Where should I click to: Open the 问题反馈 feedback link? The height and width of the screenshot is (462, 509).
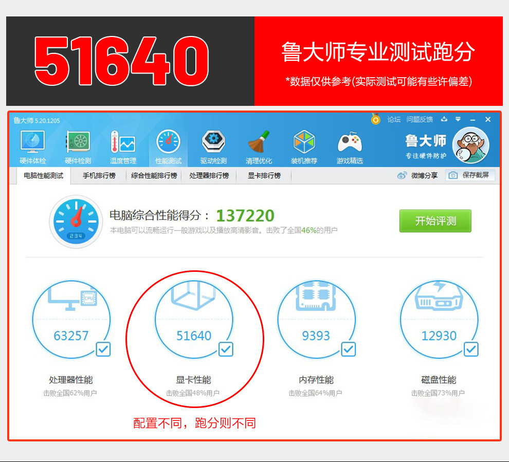coord(420,119)
